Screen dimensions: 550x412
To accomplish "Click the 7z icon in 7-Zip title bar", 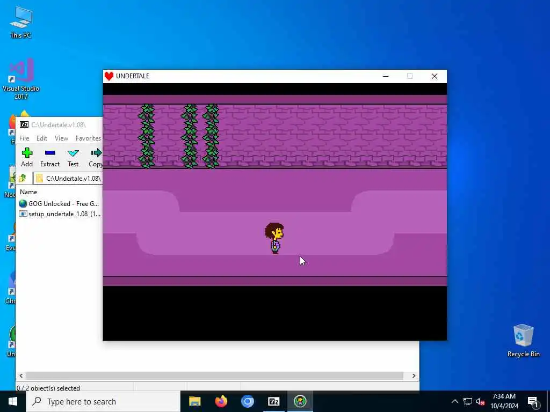I will point(24,124).
